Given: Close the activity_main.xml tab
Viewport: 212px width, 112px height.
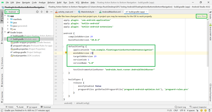Looking at the screenshot, I should pos(75,12).
